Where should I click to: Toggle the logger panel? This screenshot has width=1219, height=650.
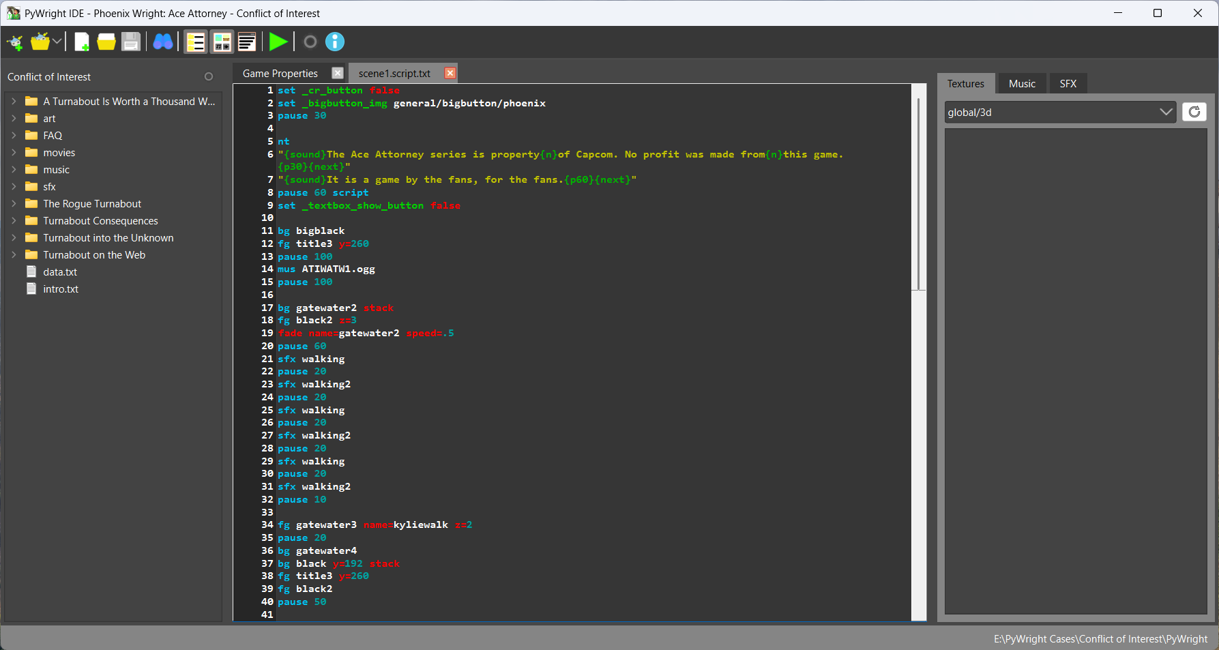[x=247, y=42]
